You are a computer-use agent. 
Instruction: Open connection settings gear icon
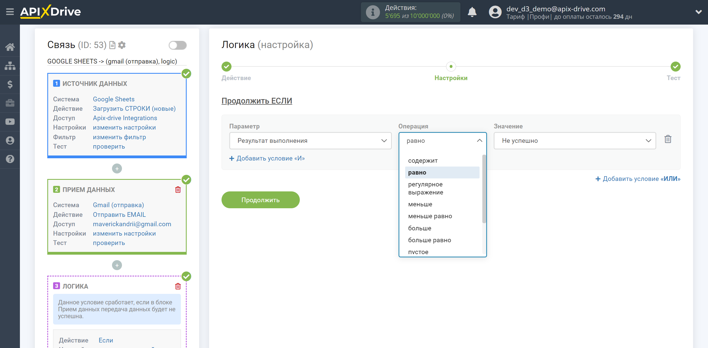point(122,45)
